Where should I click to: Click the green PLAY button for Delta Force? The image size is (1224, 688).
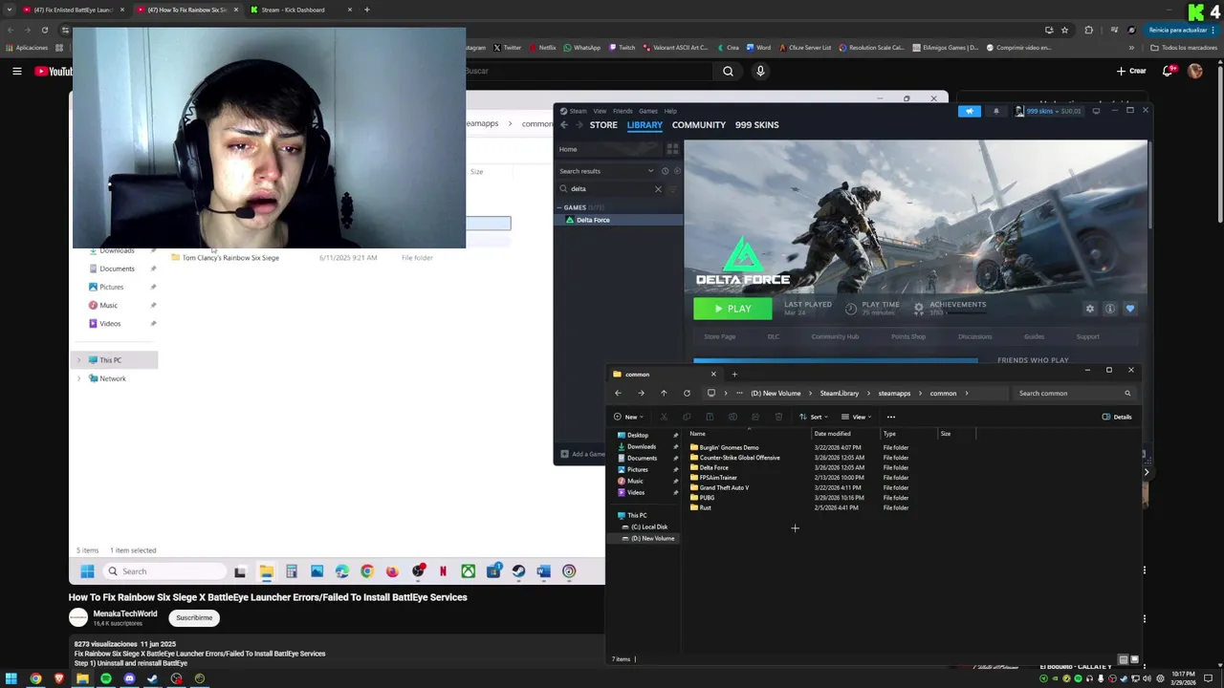tap(732, 309)
